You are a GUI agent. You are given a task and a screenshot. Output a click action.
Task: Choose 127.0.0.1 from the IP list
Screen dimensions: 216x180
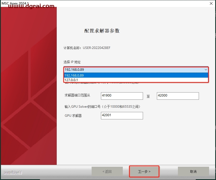[x=136, y=80]
